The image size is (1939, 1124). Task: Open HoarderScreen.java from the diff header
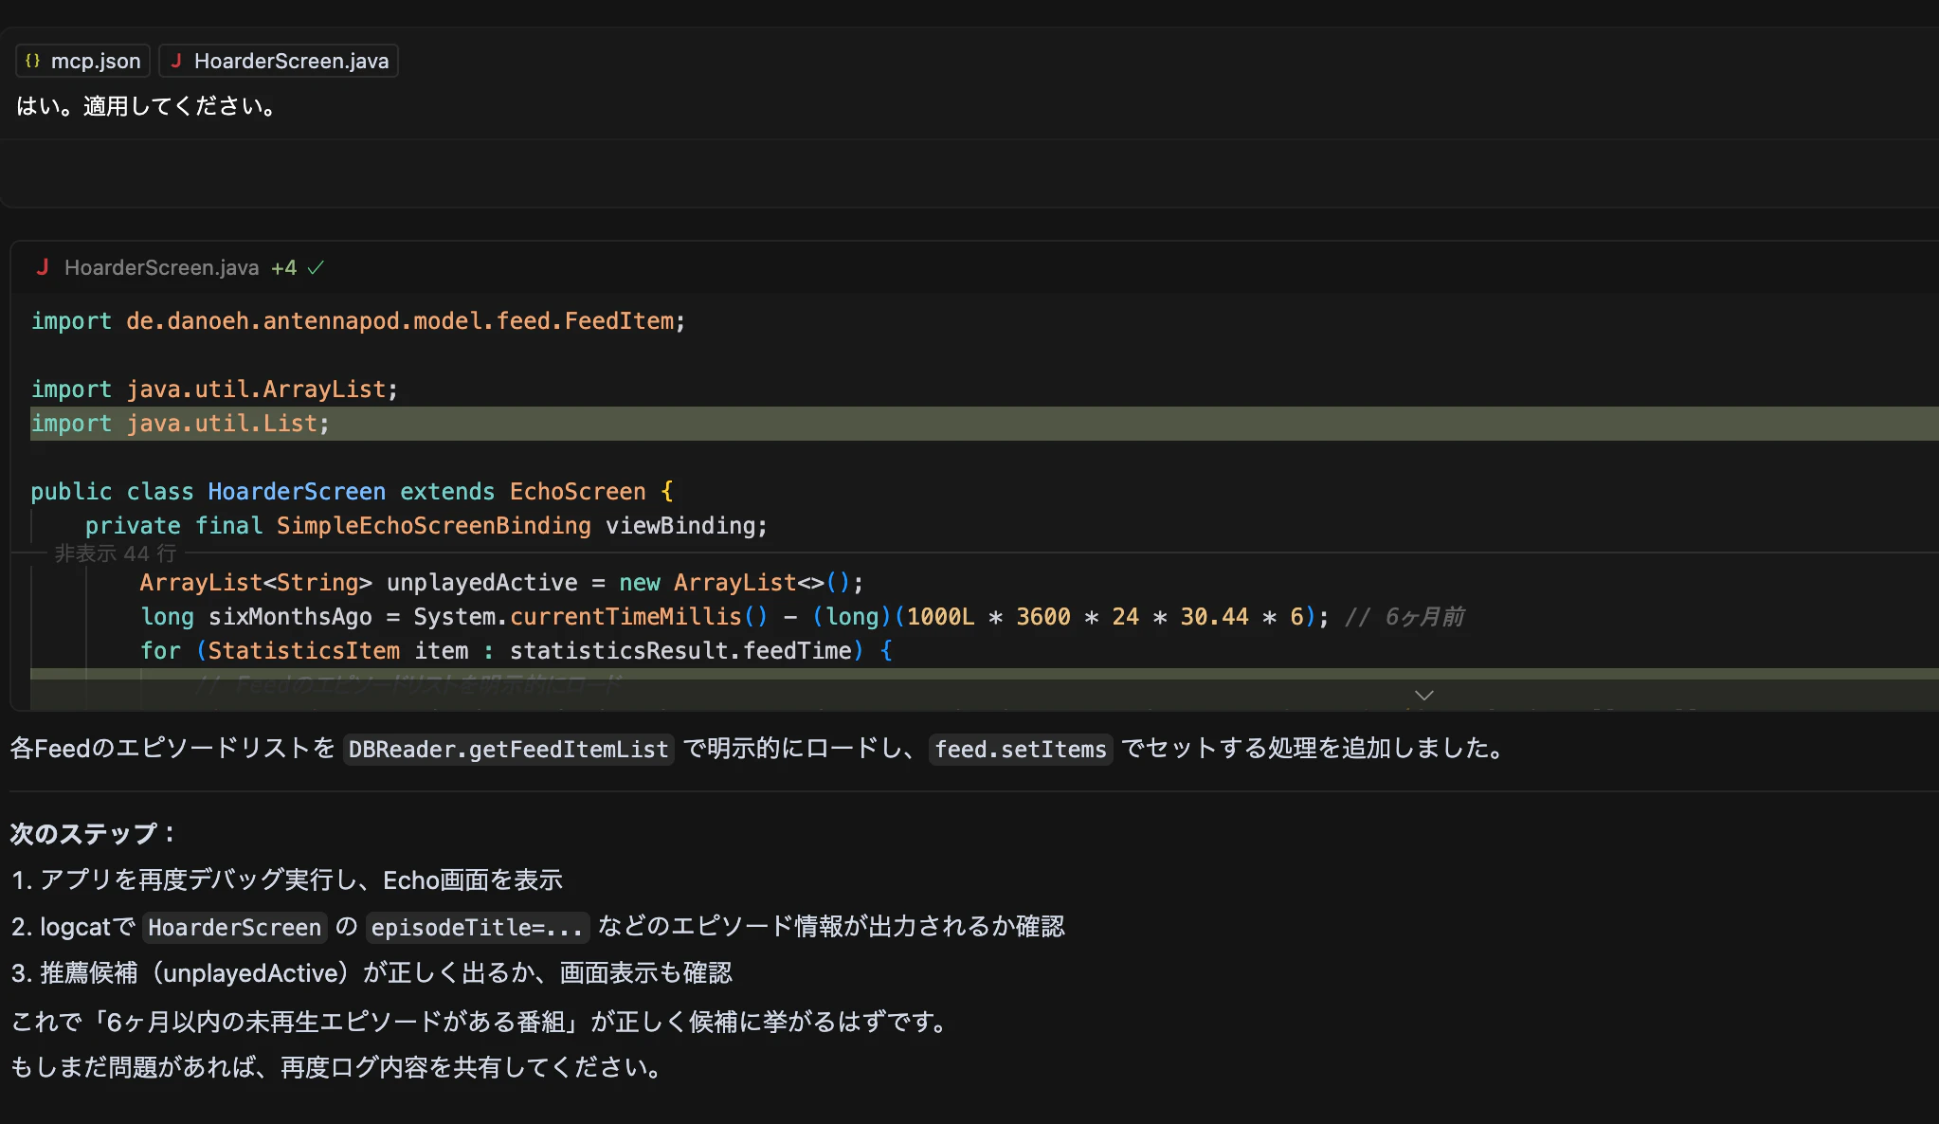[x=161, y=268]
